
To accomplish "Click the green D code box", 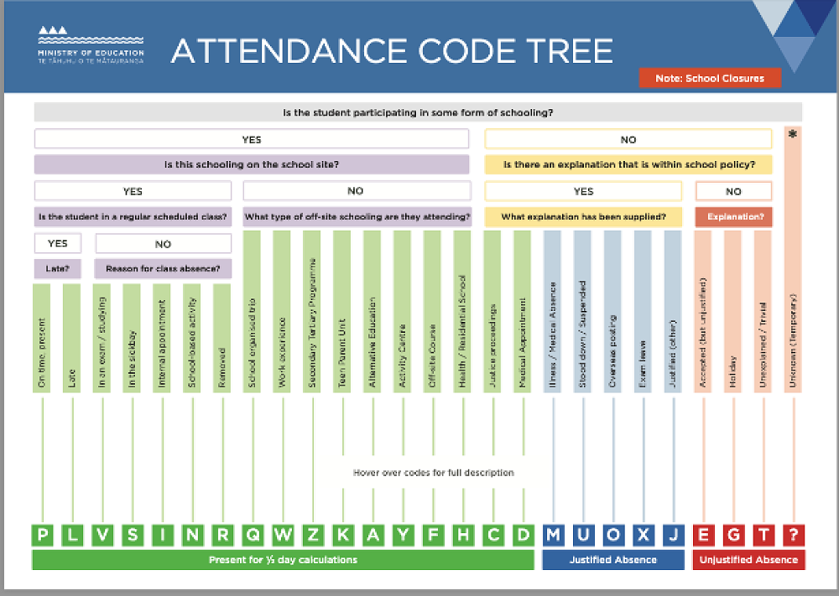I will 523,535.
